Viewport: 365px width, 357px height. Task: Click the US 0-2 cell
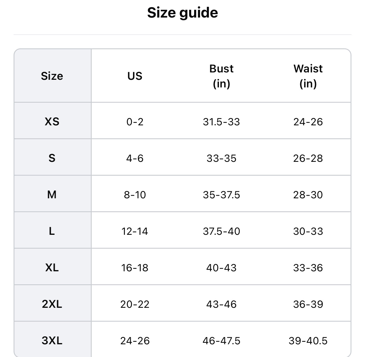pyautogui.click(x=135, y=122)
